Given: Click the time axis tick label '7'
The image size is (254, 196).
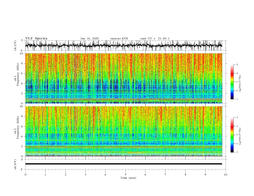Looking at the screenshot, I should (165, 175).
